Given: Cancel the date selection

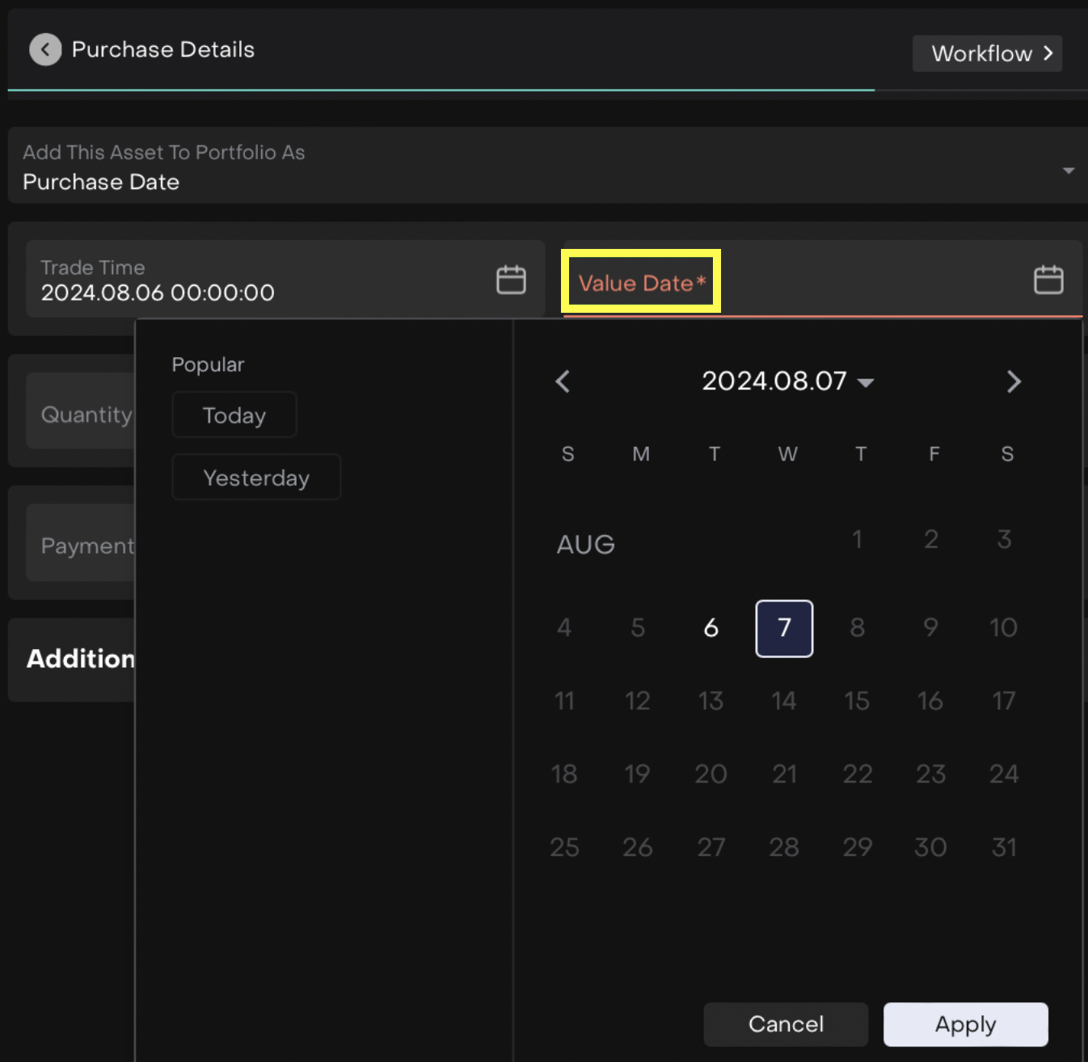Looking at the screenshot, I should [786, 1024].
